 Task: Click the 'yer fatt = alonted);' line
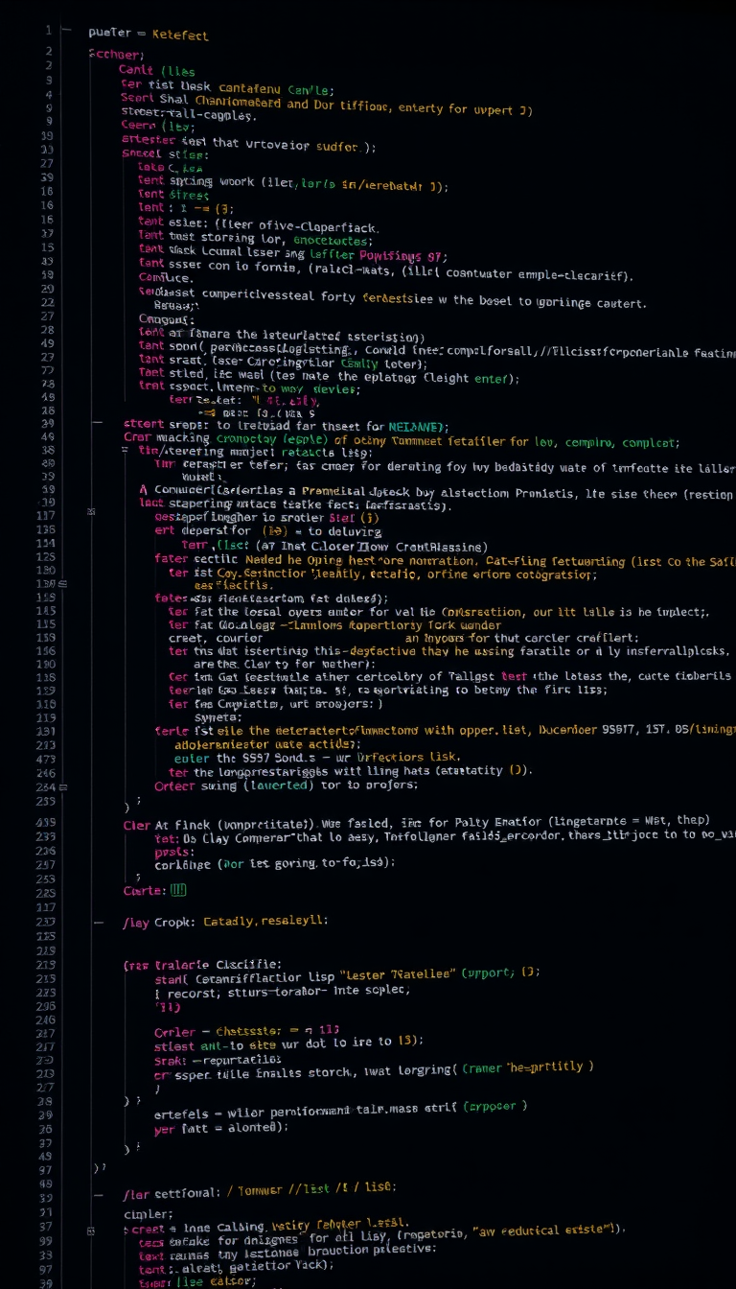[220, 1128]
